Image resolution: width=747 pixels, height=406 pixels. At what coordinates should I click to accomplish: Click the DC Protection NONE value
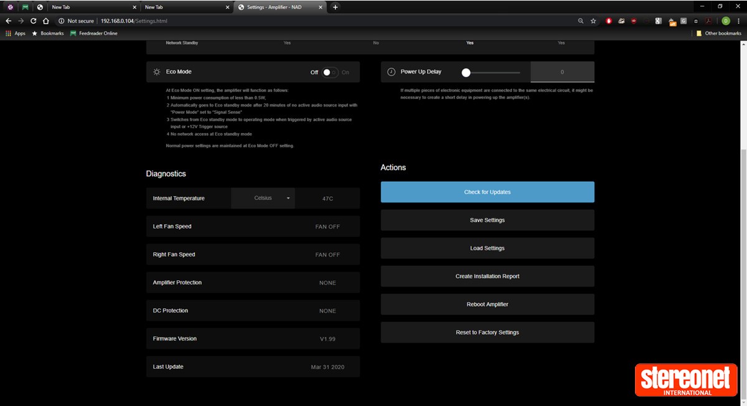[x=327, y=311]
